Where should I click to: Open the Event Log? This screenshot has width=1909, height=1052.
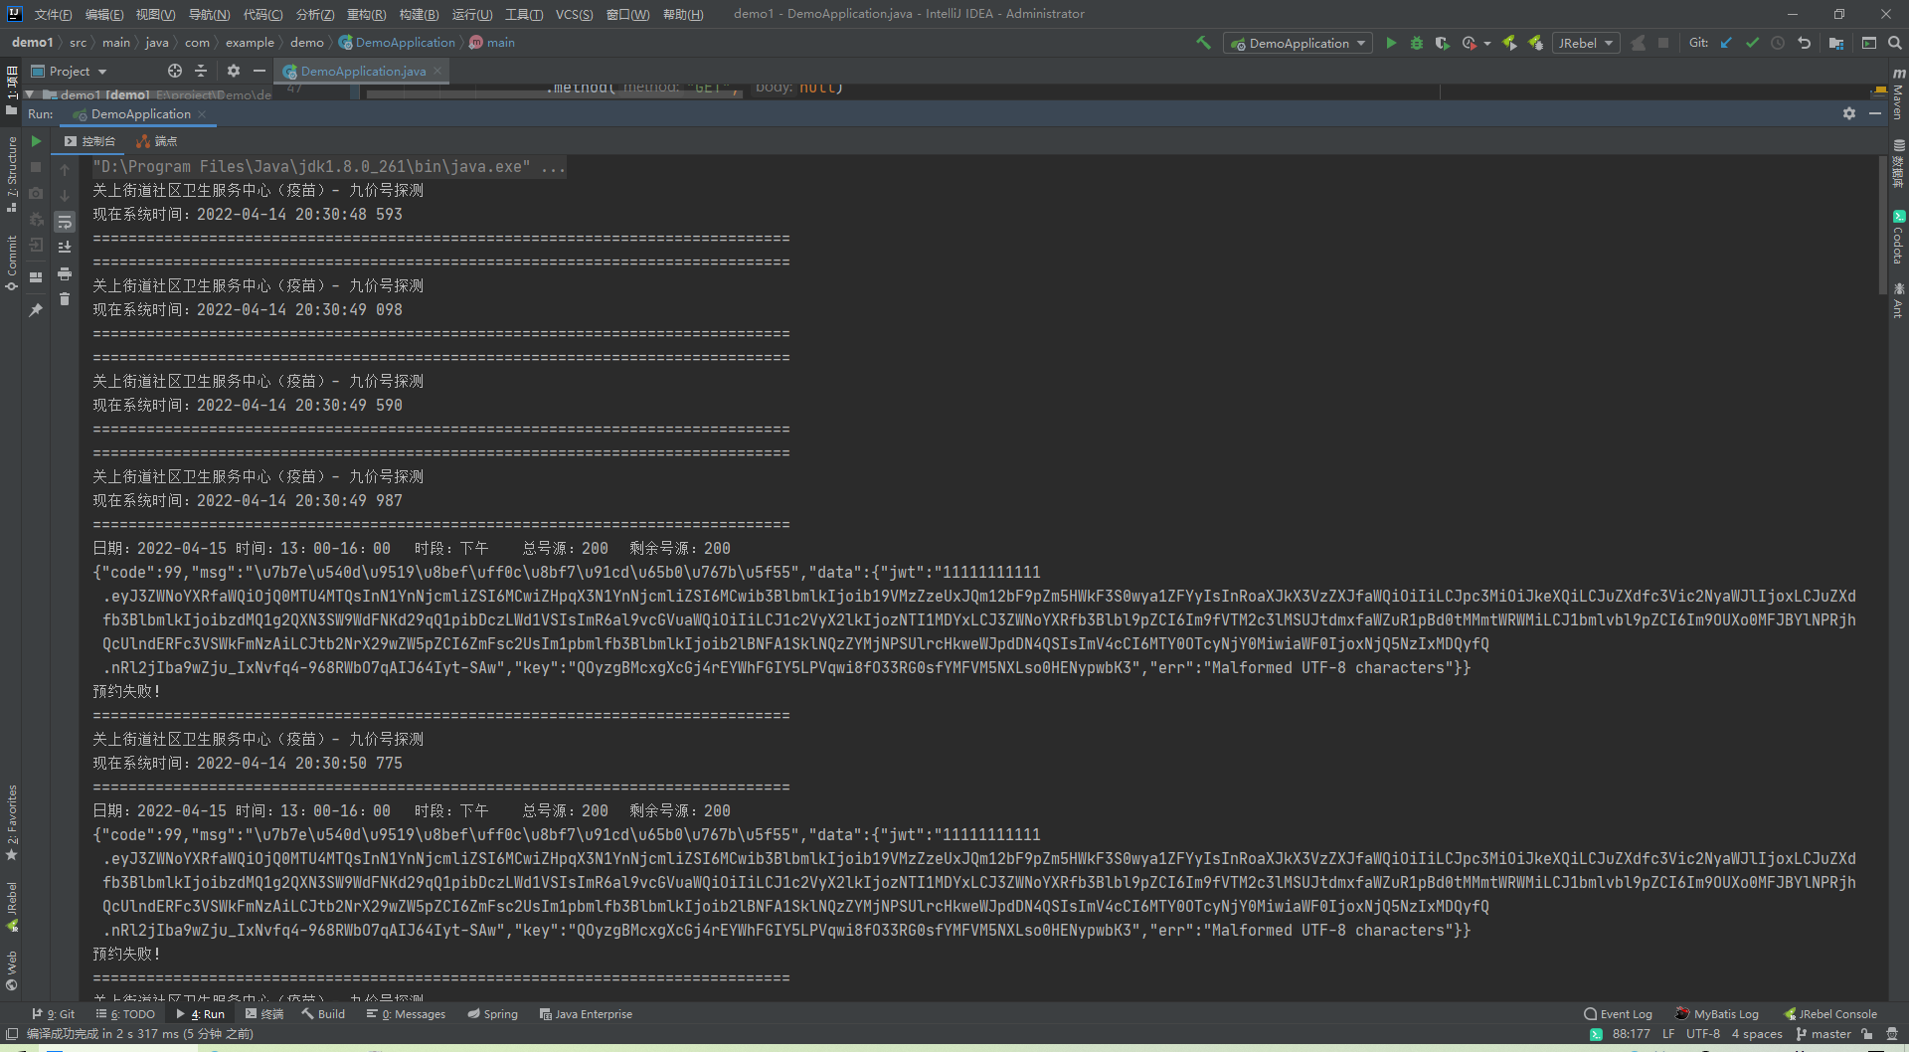(x=1618, y=1014)
